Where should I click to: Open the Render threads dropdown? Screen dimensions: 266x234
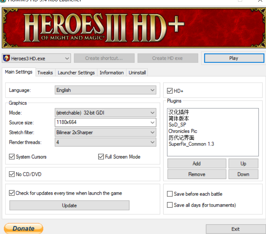[106, 142]
